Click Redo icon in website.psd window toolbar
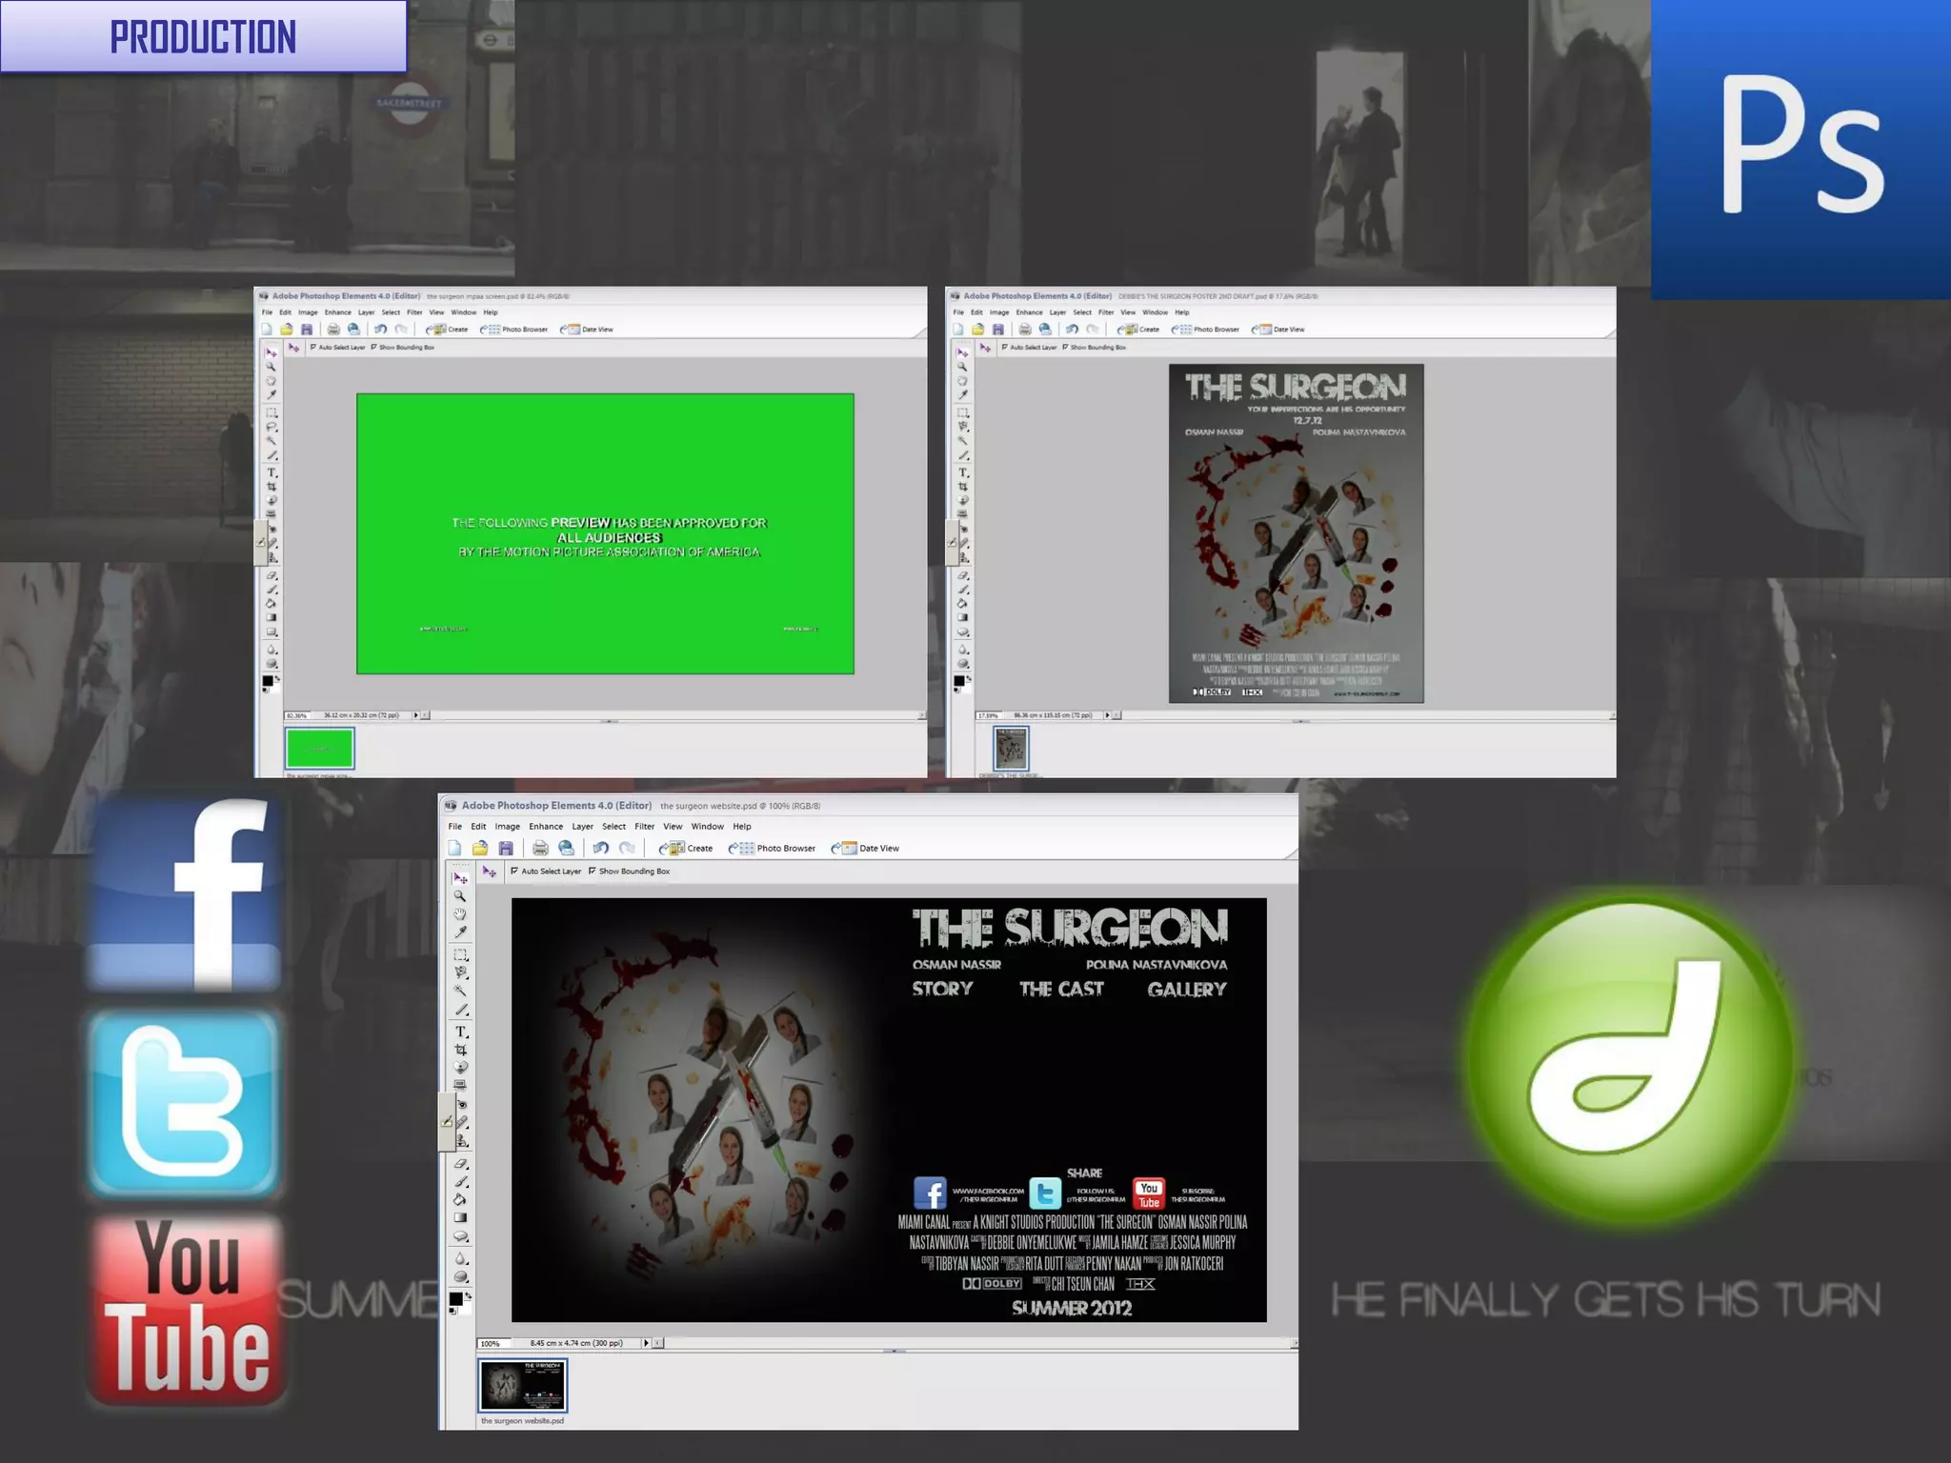This screenshot has width=1951, height=1463. pos(627,848)
